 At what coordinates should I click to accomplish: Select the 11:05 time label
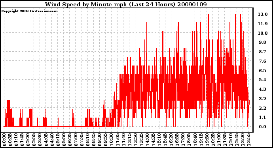tap(118, 140)
